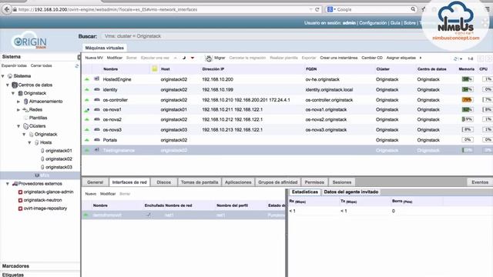The width and height of the screenshot is (493, 277).
Task: Open the Permisos subtab
Action: 314,182
